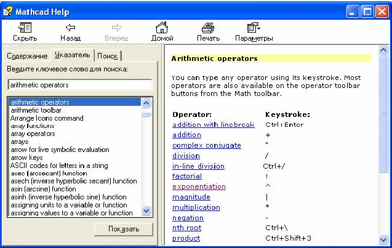Image resolution: width=392 pixels, height=248 pixels.
Task: Open the 'negation' link
Action: pyautogui.click(x=188, y=218)
